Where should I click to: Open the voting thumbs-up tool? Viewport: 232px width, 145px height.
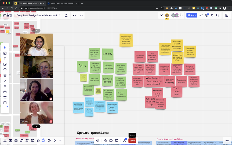pyautogui.click(x=38, y=140)
